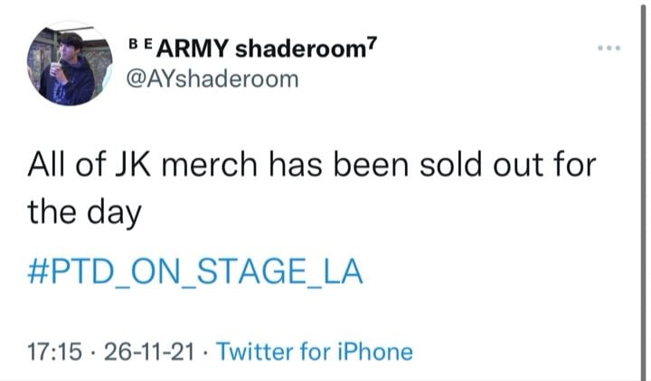The image size is (651, 381).
Task: Click the word "iPhone" in the source label
Action: (375, 351)
